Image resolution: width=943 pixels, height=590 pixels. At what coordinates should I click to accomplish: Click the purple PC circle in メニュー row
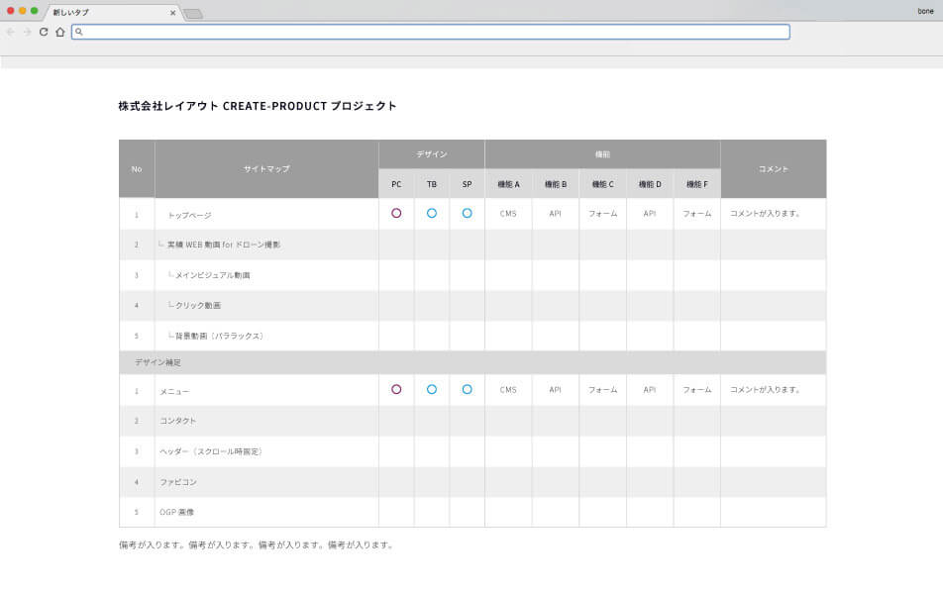pyautogui.click(x=396, y=389)
